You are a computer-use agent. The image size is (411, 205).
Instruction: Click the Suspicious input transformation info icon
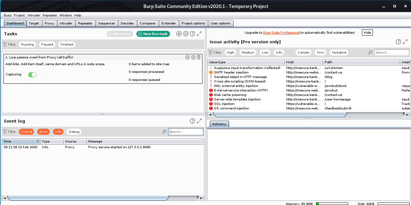[x=211, y=68]
